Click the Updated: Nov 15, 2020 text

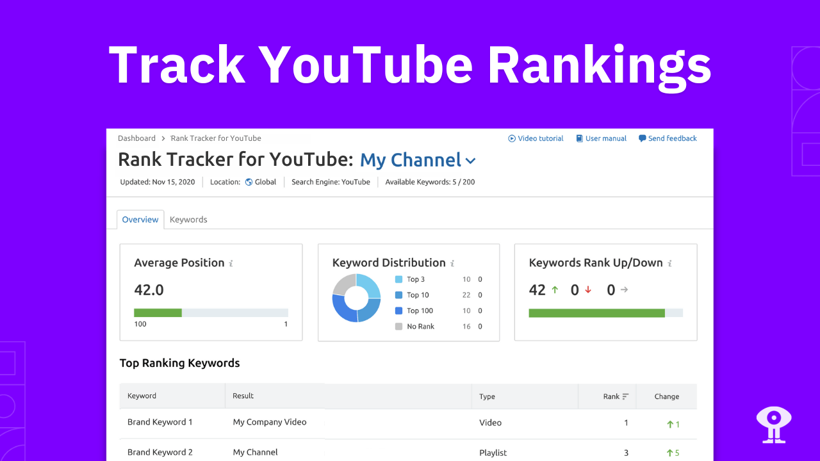pyautogui.click(x=158, y=182)
